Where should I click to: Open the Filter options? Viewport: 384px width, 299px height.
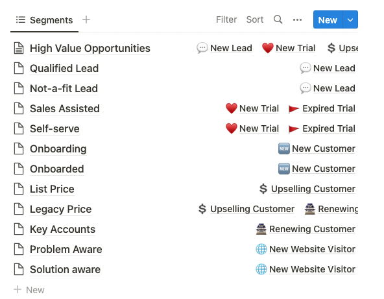point(226,19)
